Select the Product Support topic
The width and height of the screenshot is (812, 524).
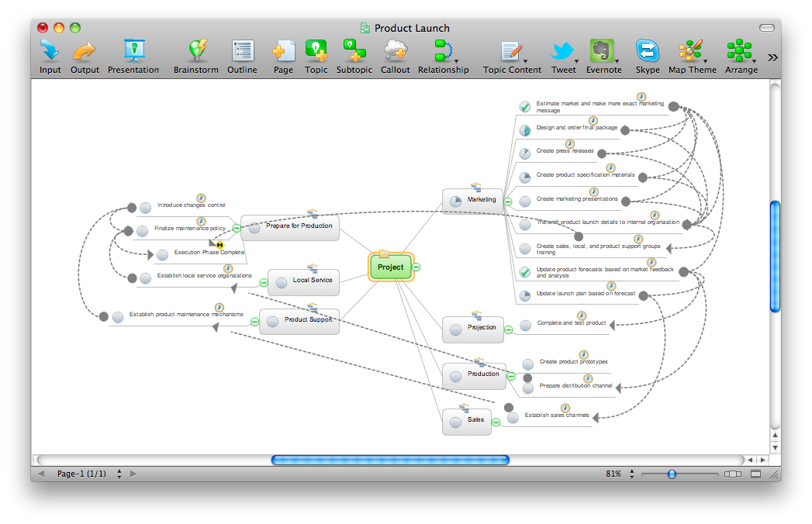coord(299,322)
